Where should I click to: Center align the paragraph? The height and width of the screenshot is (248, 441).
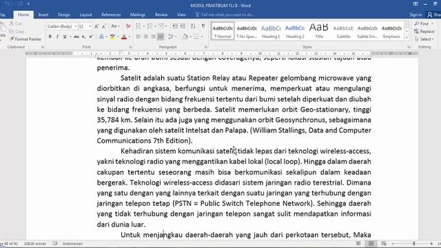click(145, 37)
